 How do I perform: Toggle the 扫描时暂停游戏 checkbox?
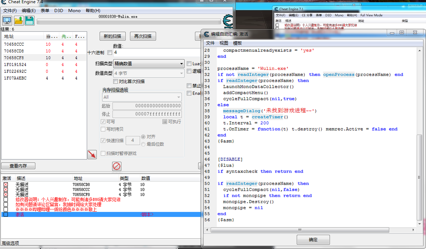pos(103,153)
